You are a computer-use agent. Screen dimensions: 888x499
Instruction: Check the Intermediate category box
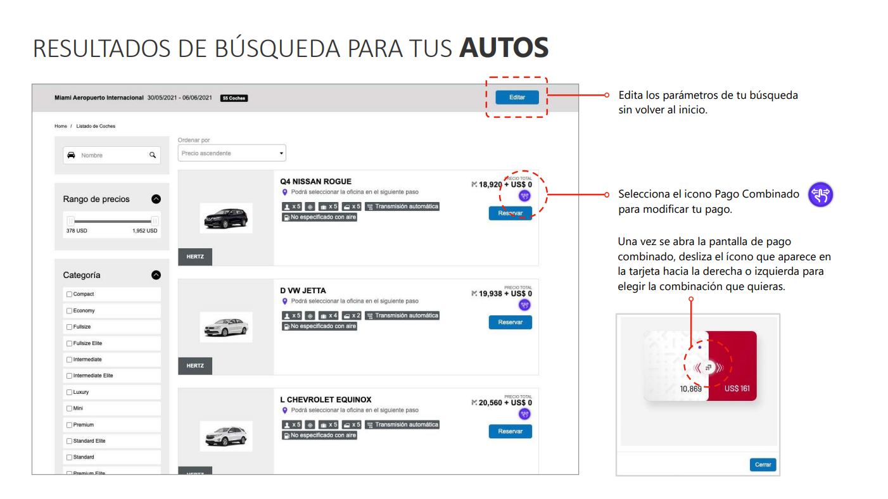[x=69, y=360]
